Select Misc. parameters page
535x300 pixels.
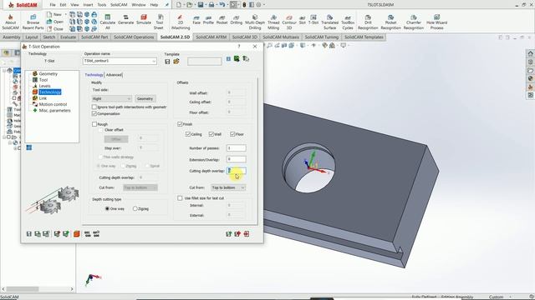[54, 111]
